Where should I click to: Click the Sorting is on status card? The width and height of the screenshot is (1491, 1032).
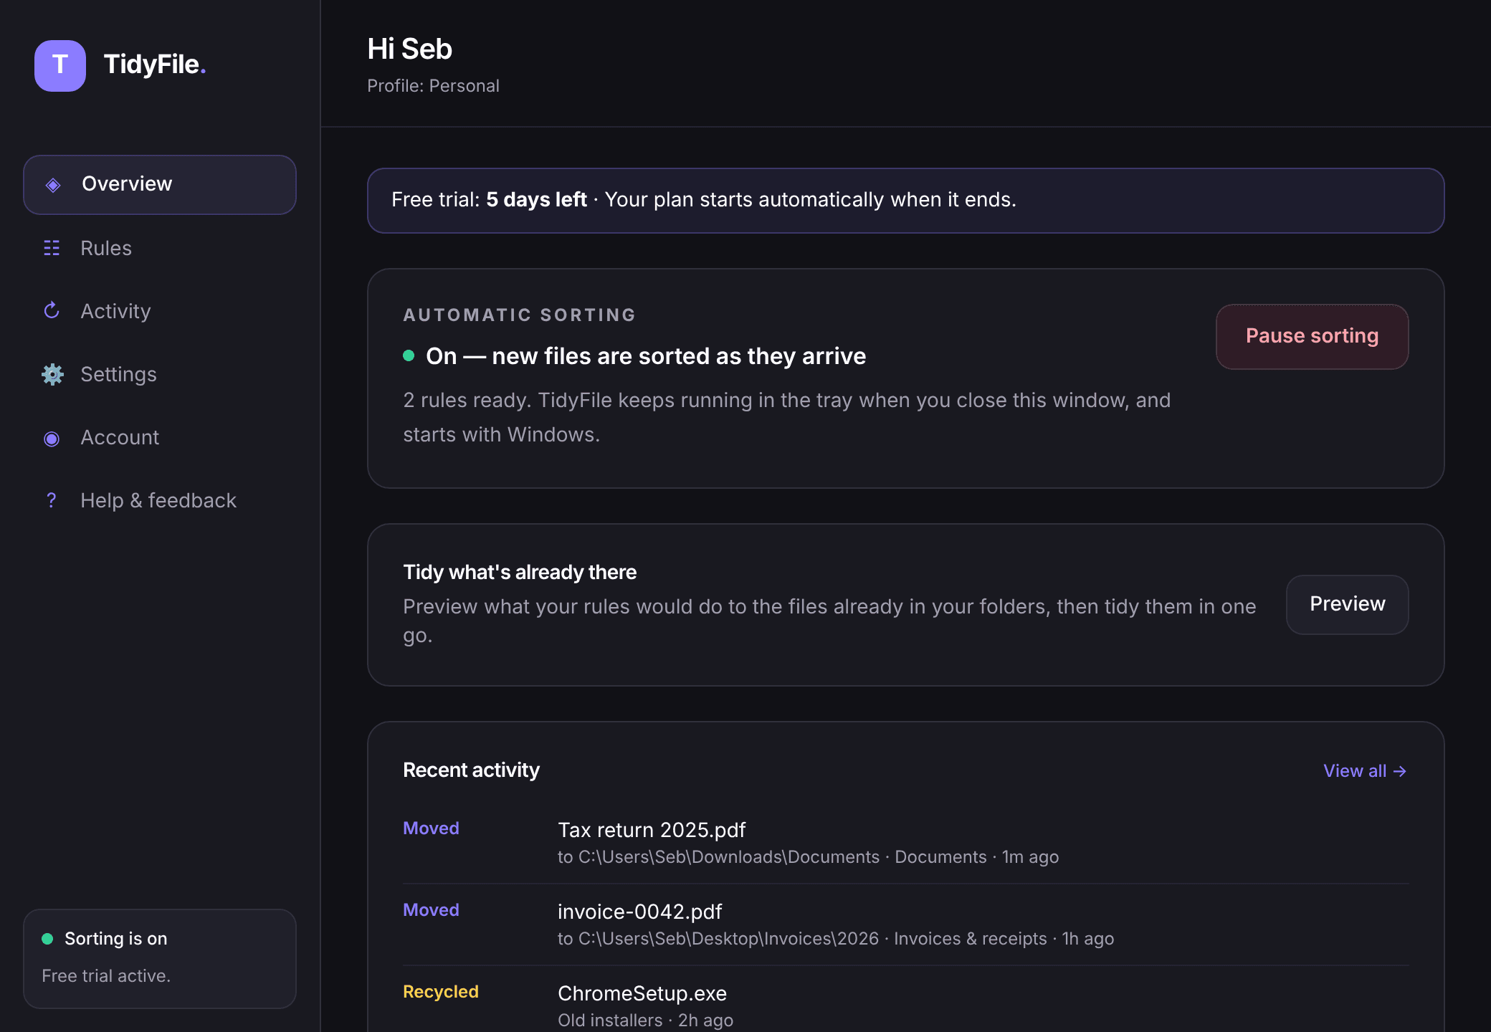tap(160, 958)
